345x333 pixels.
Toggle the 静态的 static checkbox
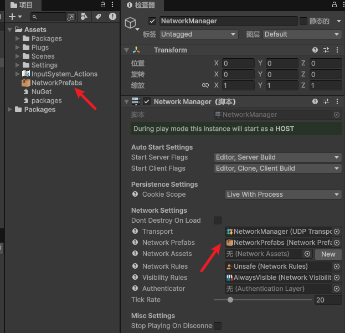point(303,21)
